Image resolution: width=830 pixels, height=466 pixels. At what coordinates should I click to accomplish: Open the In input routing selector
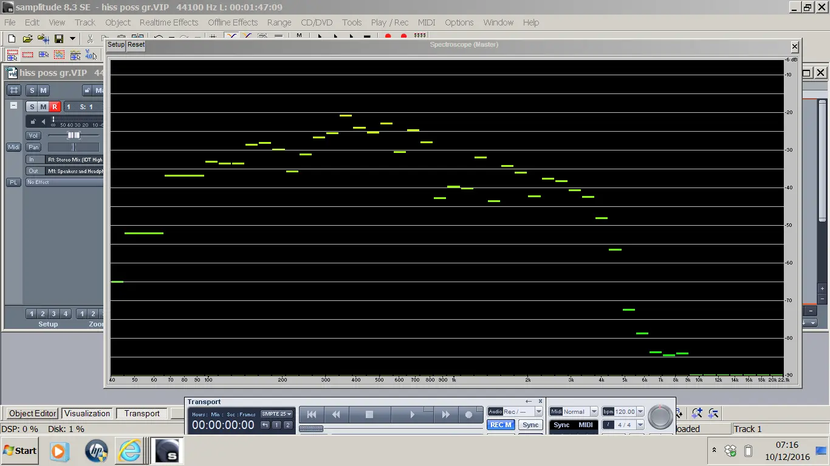click(x=64, y=160)
